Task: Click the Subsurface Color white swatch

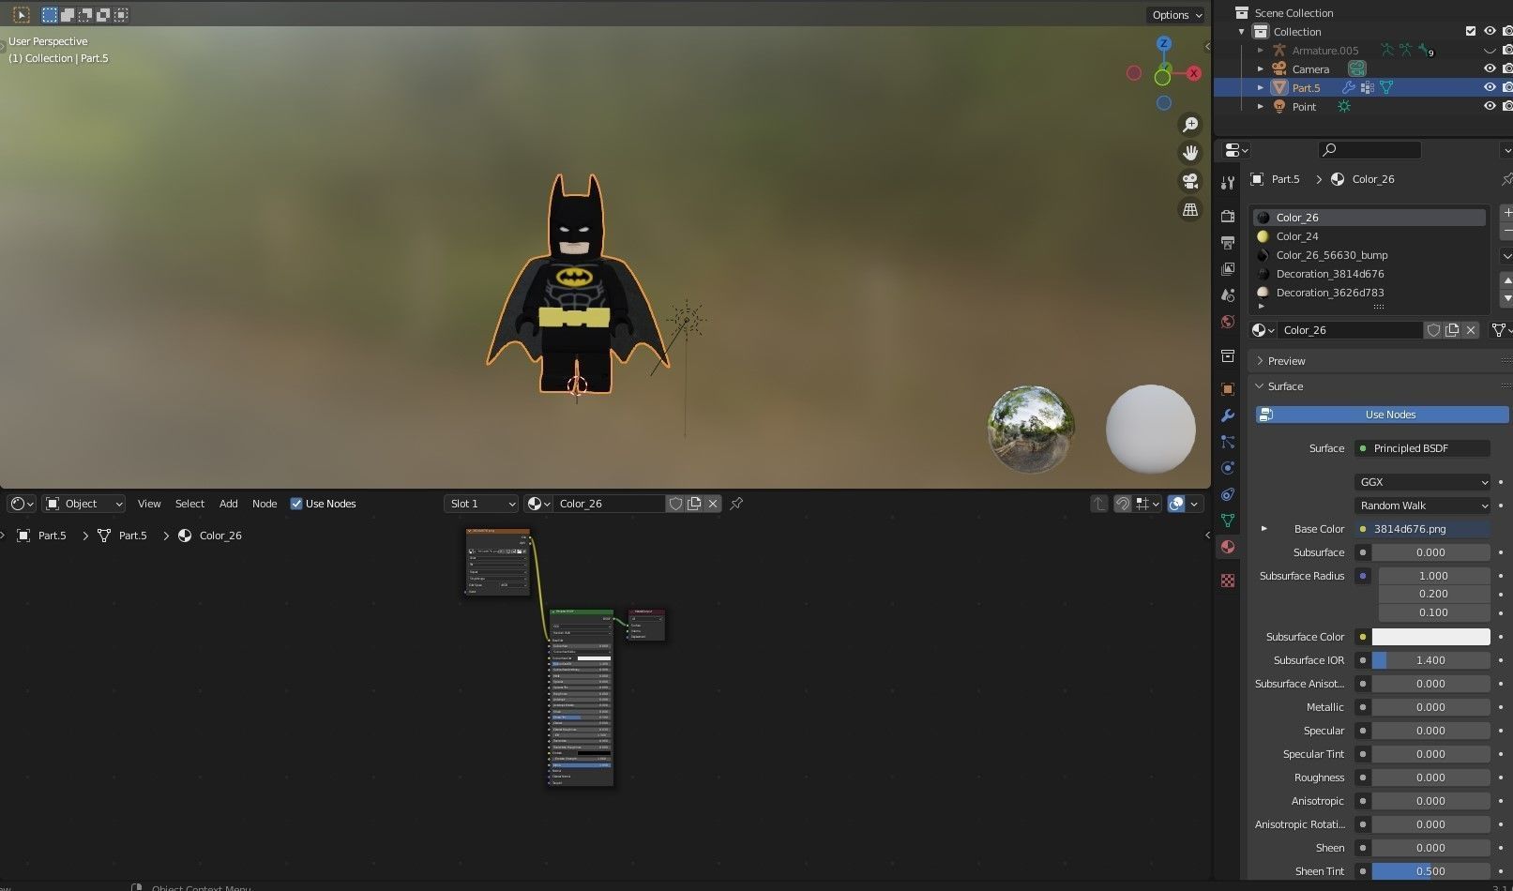Action: coord(1430,637)
